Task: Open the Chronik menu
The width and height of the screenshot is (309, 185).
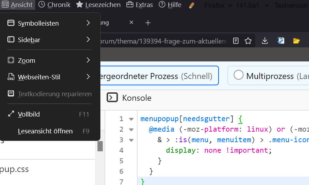Action: click(x=55, y=5)
